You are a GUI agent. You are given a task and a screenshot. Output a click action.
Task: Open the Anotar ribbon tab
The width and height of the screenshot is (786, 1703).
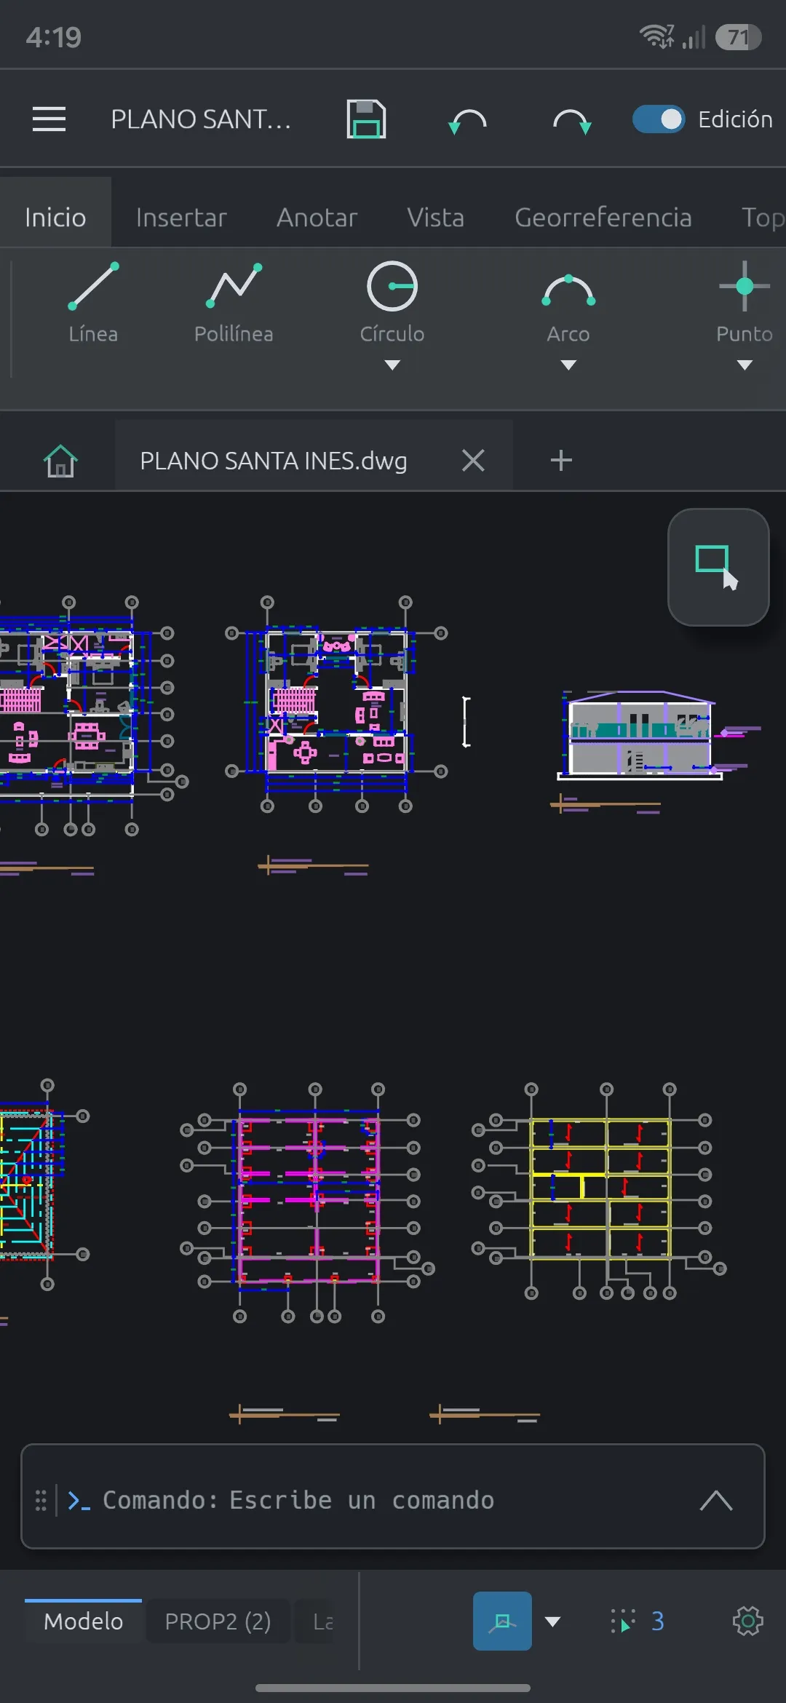click(x=317, y=217)
